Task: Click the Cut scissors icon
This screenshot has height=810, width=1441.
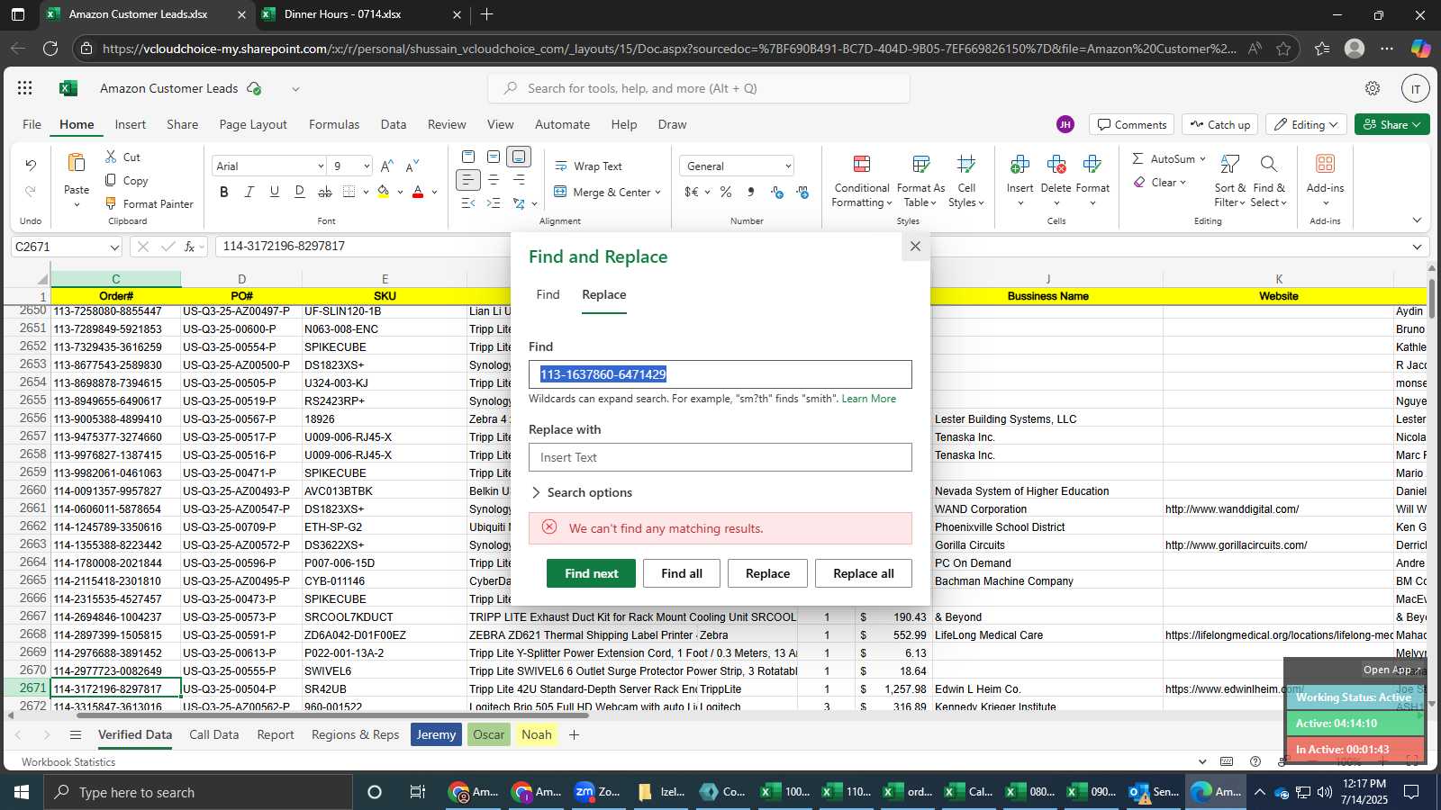Action: [111, 157]
